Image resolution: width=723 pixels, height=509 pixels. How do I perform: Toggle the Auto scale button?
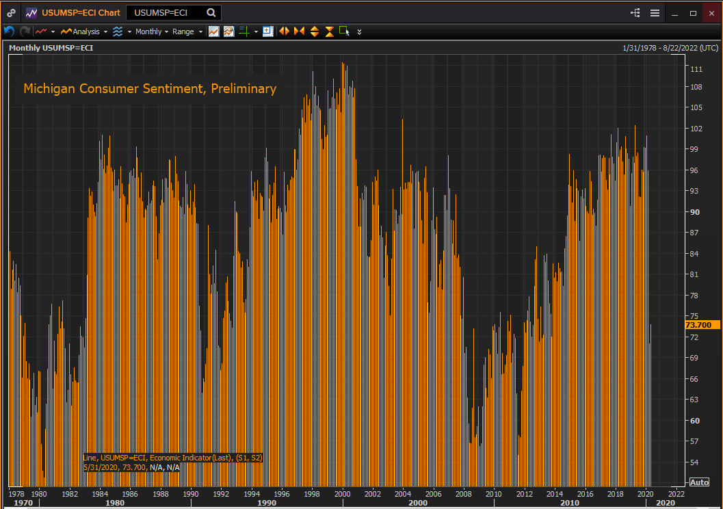click(699, 482)
